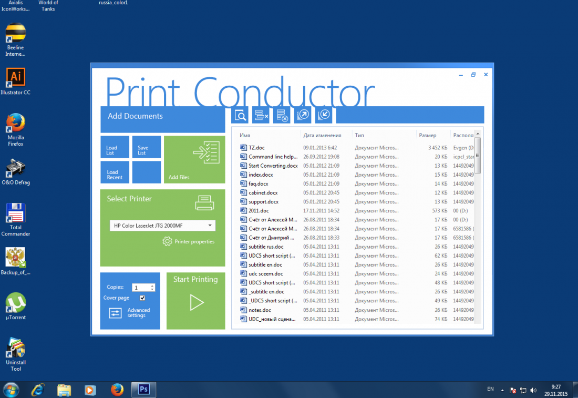Select the µTorrent desktop icon

click(x=15, y=306)
